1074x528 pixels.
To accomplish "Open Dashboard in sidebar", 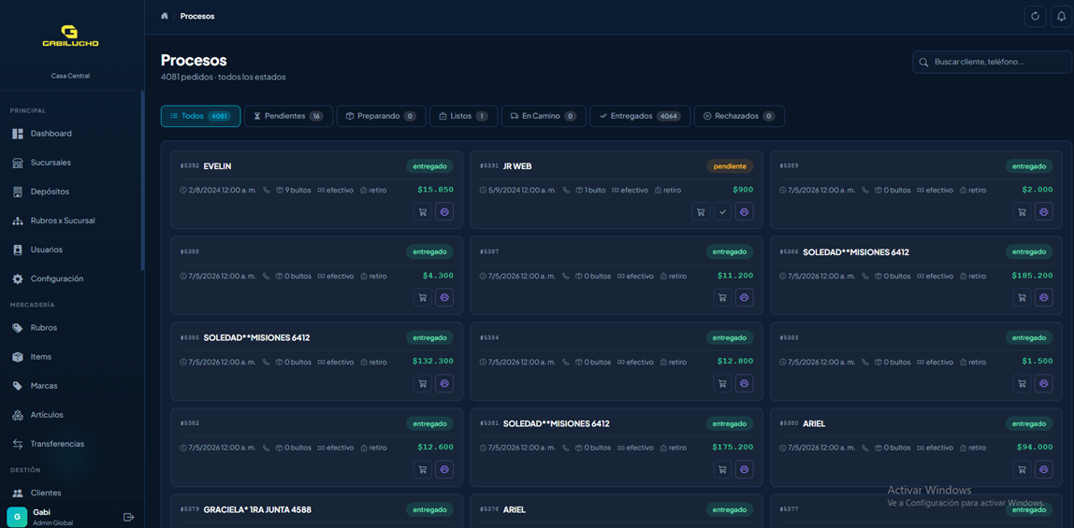I will tap(72, 134).
